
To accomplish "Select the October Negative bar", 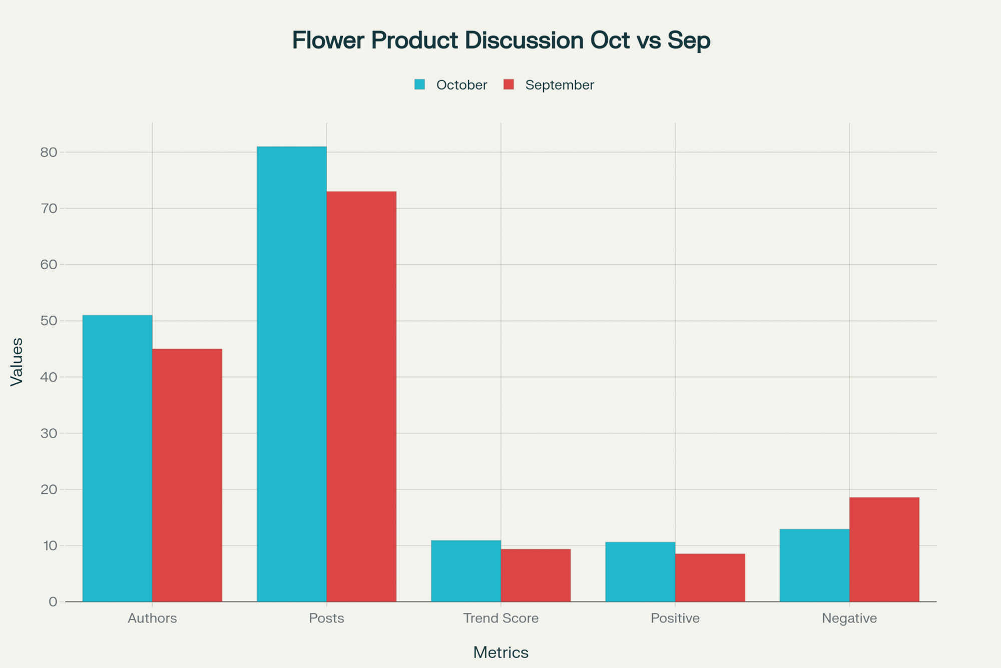I will pos(814,565).
